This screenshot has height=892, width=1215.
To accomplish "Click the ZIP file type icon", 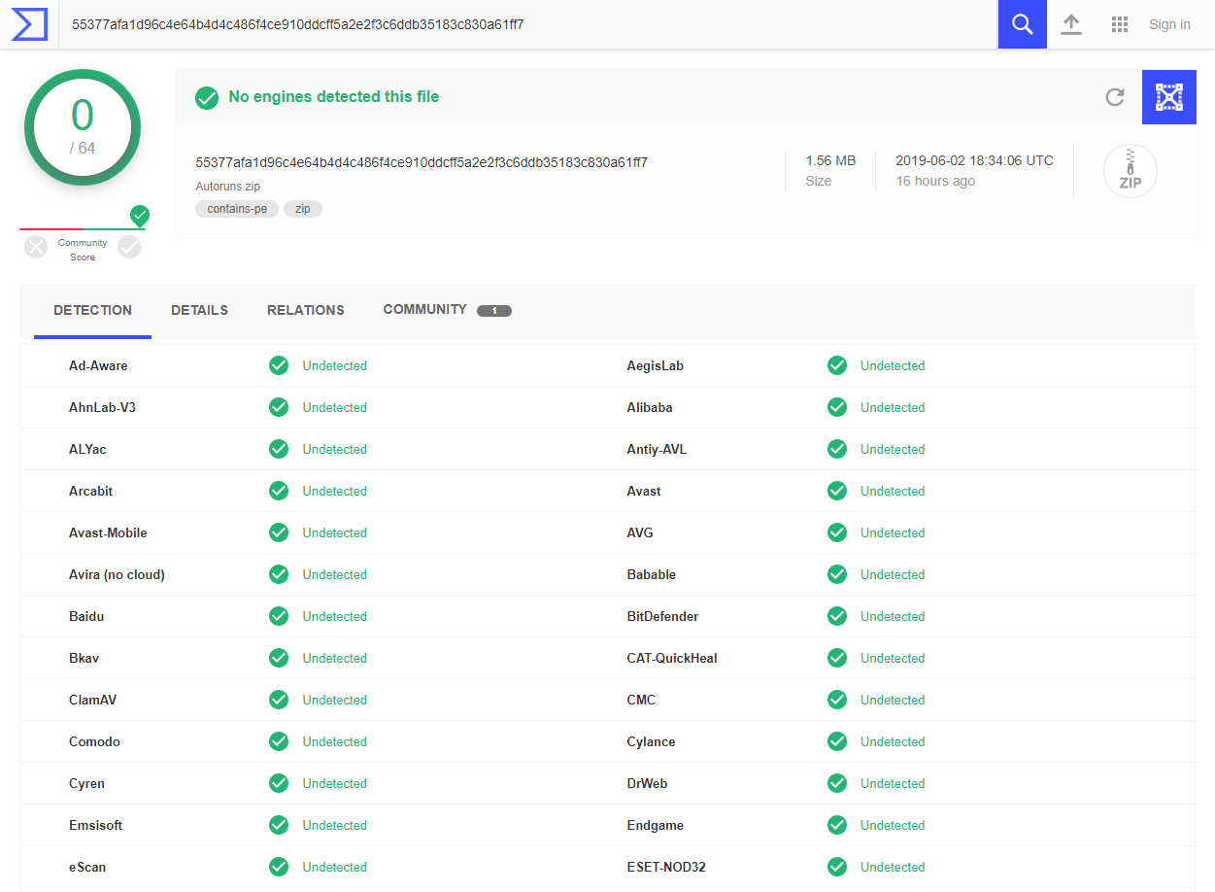I will click(x=1130, y=171).
